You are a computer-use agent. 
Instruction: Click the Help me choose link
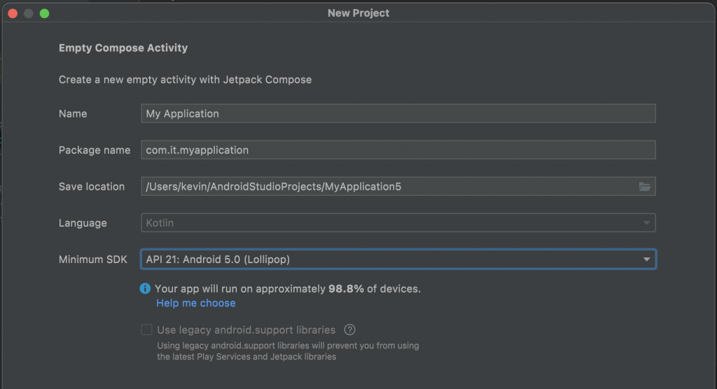point(196,303)
